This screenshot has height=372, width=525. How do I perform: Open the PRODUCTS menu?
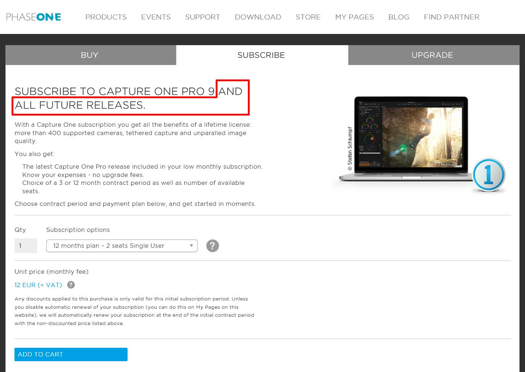point(106,17)
